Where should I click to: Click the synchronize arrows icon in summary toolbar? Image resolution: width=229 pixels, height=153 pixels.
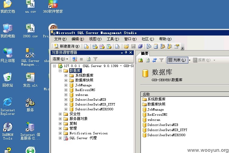tap(154, 60)
